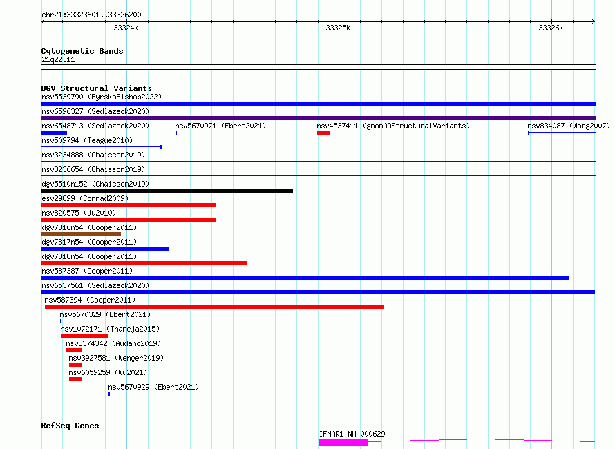Click the thin blue nsv509794 feature line

[101, 147]
